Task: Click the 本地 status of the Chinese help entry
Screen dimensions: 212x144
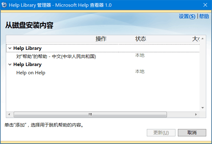Action: [140, 55]
